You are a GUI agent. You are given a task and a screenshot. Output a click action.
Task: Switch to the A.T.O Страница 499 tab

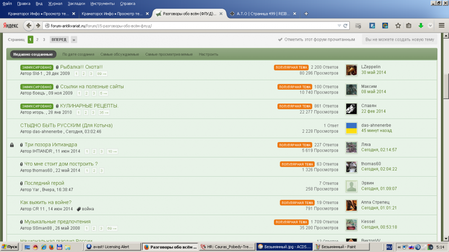(x=263, y=14)
